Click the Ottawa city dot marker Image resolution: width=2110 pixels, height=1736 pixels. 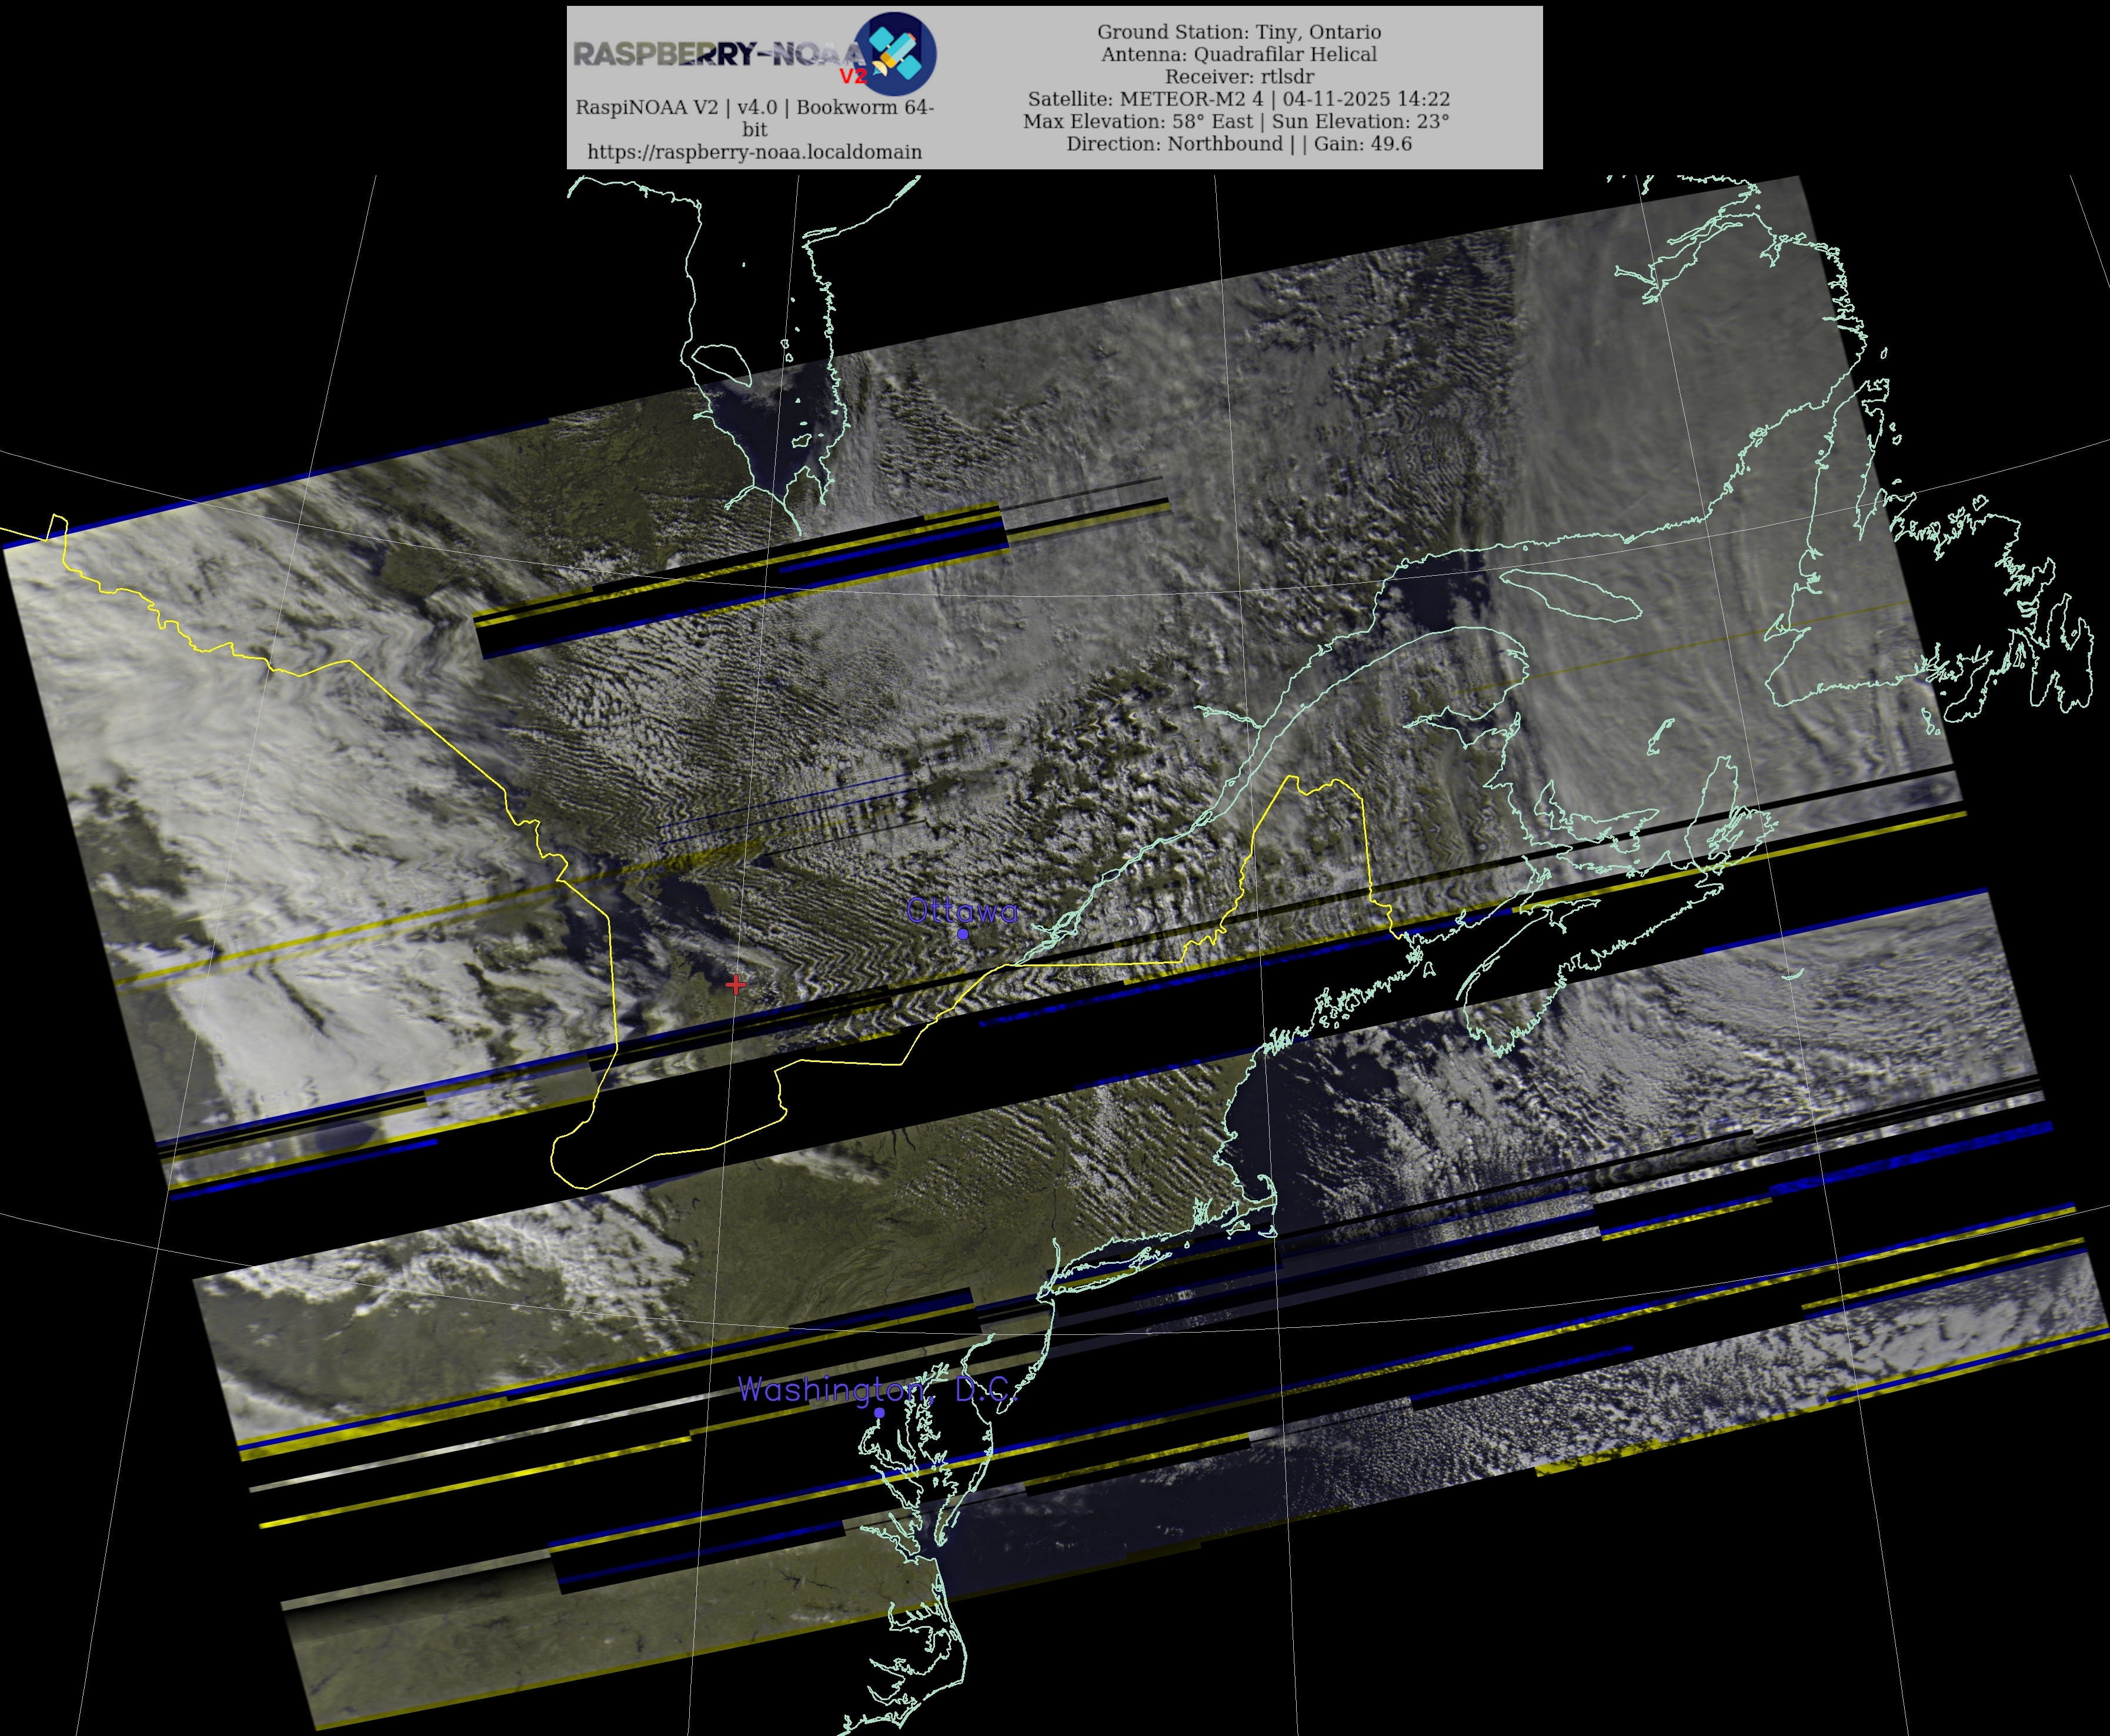(963, 934)
